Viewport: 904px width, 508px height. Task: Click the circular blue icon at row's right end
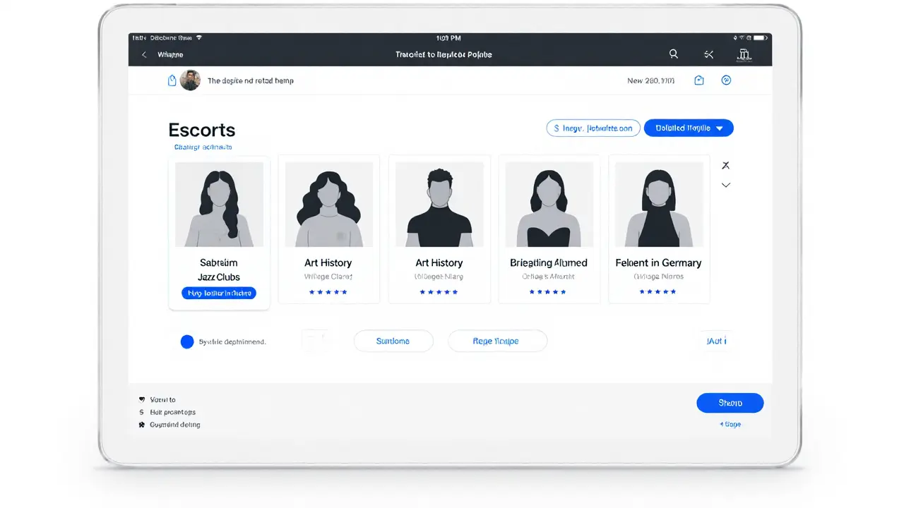(x=726, y=80)
